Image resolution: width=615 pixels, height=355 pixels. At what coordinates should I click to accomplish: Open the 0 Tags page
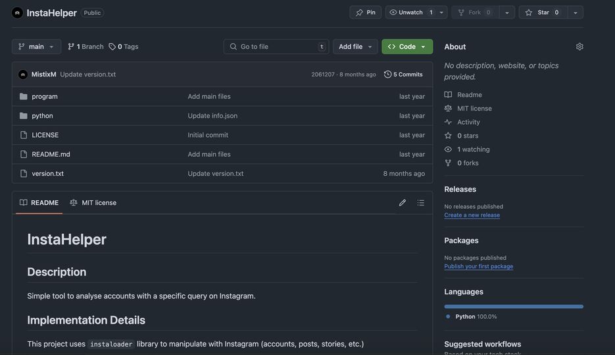pos(124,47)
